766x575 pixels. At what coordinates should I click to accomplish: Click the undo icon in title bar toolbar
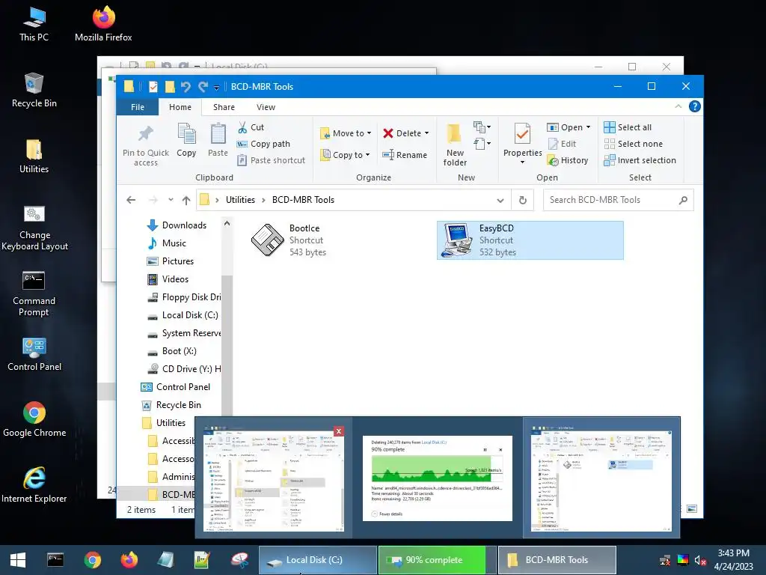[x=186, y=87]
